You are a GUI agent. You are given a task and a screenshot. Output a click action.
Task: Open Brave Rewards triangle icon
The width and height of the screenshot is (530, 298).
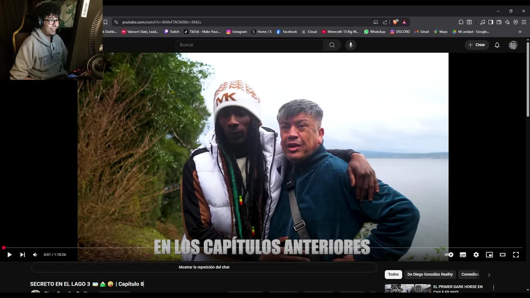tap(404, 22)
